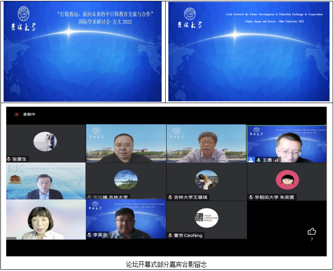
Task: Click the thumbs-up reaction icon
Action: coord(312,231)
